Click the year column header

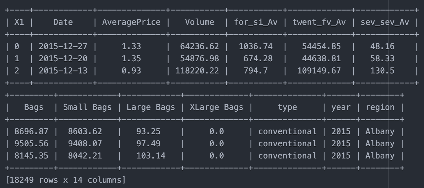[x=341, y=107]
